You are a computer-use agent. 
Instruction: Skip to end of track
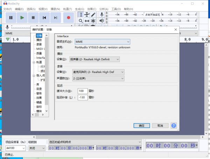coord(56,17)
